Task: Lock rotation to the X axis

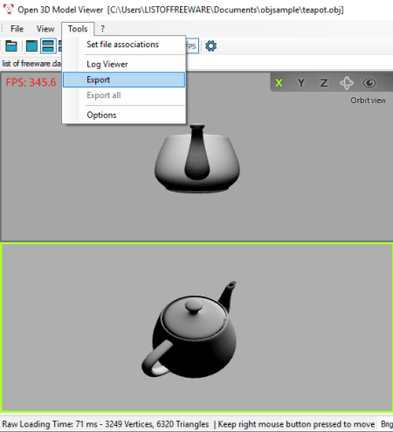Action: pyautogui.click(x=279, y=83)
